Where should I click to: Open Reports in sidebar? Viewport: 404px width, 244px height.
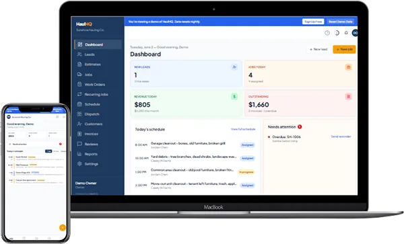coord(98,154)
